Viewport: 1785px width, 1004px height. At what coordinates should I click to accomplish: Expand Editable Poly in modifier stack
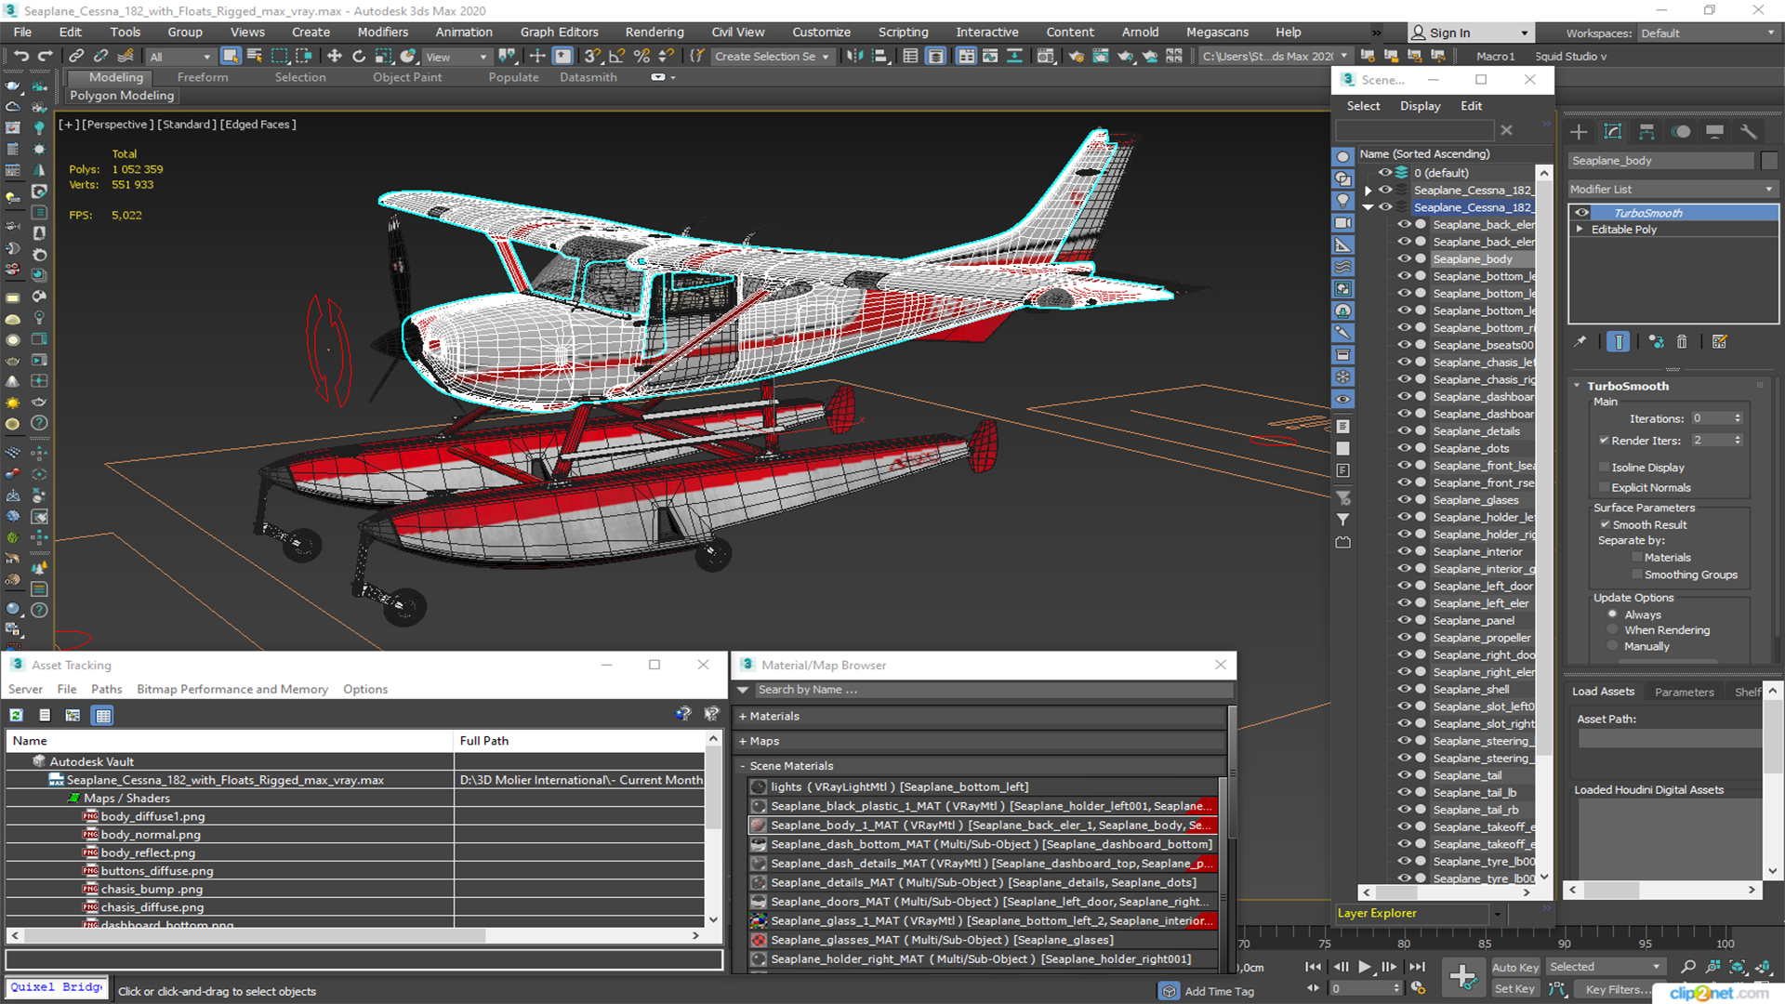(1580, 230)
